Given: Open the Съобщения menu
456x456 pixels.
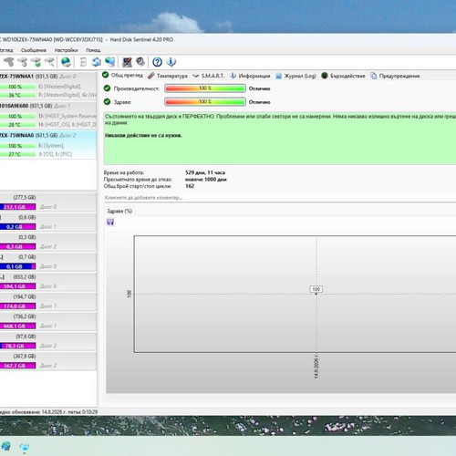Looking at the screenshot, I should click(34, 50).
